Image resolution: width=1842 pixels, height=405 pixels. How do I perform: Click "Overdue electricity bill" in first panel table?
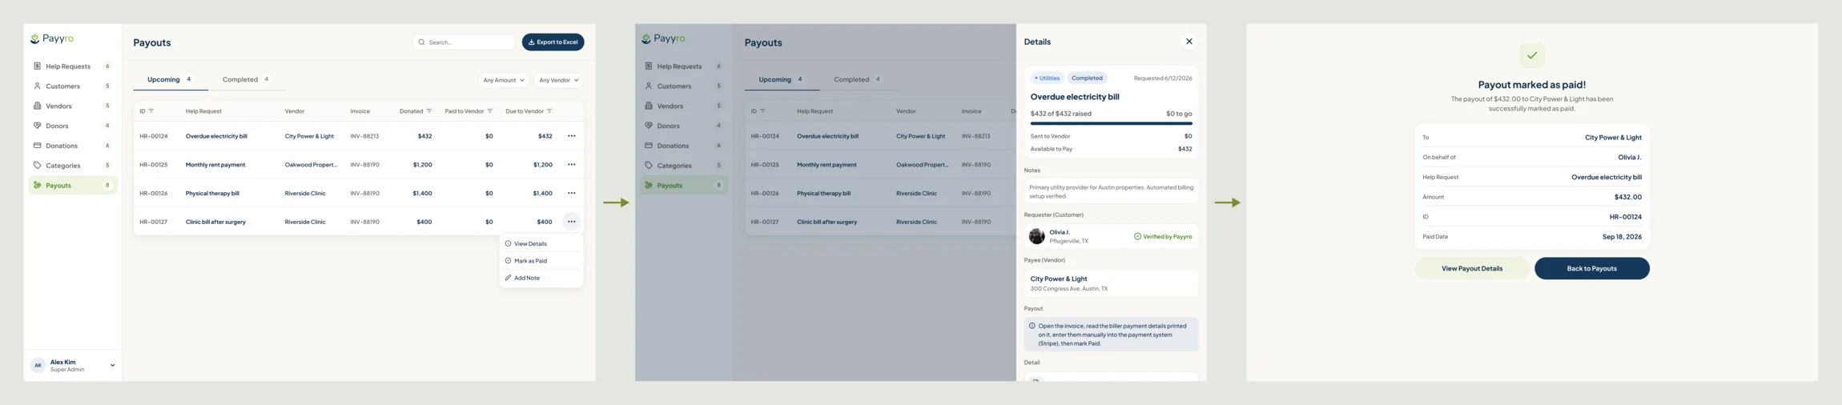(x=216, y=136)
